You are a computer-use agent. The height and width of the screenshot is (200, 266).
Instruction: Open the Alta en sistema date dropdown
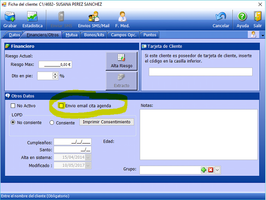[88, 157]
